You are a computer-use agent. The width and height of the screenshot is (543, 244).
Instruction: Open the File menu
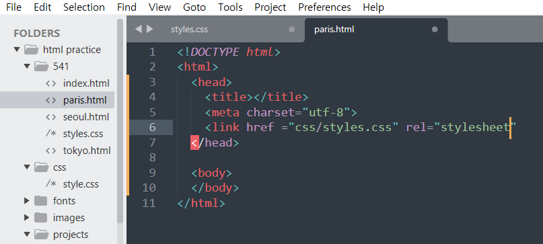point(14,7)
